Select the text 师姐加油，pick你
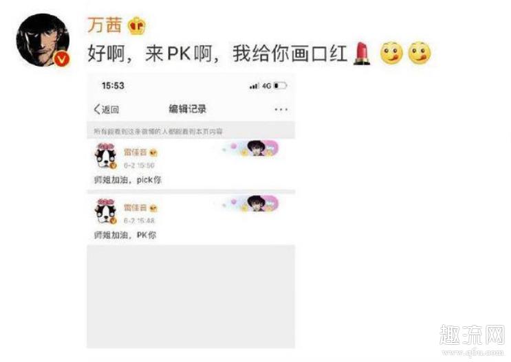This screenshot has height=362, width=511. tap(127, 180)
